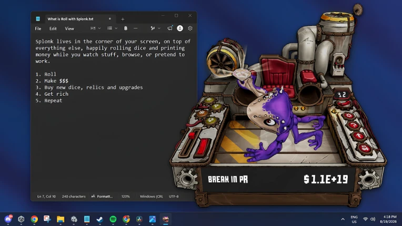Open Steam from the taskbar
The height and width of the screenshot is (226, 402).
[100, 219]
